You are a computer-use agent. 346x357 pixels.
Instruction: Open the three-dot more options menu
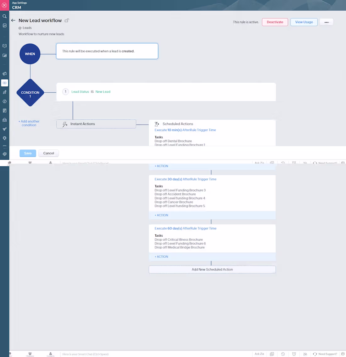pos(326,22)
